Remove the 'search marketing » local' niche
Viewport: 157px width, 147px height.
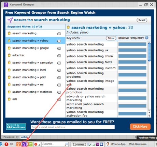click(59, 70)
